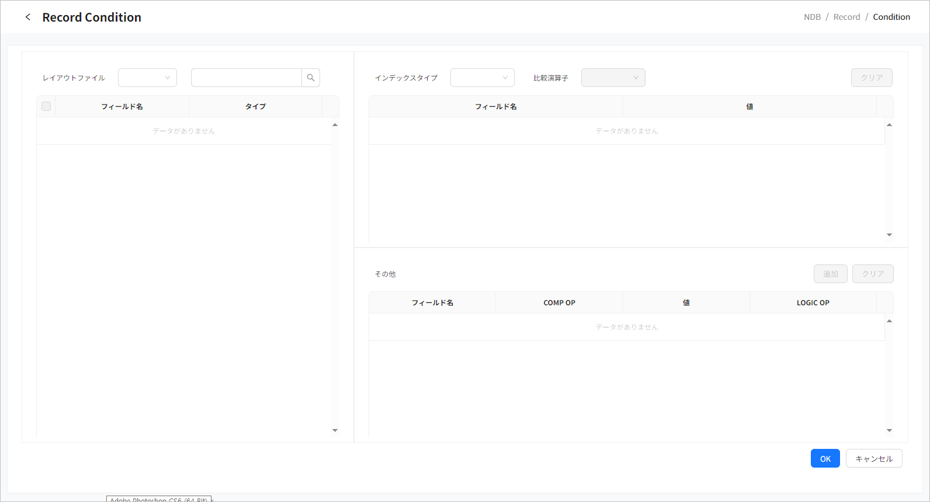Open the 比較演算子 dropdown
This screenshot has height=502, width=930.
[x=613, y=78]
